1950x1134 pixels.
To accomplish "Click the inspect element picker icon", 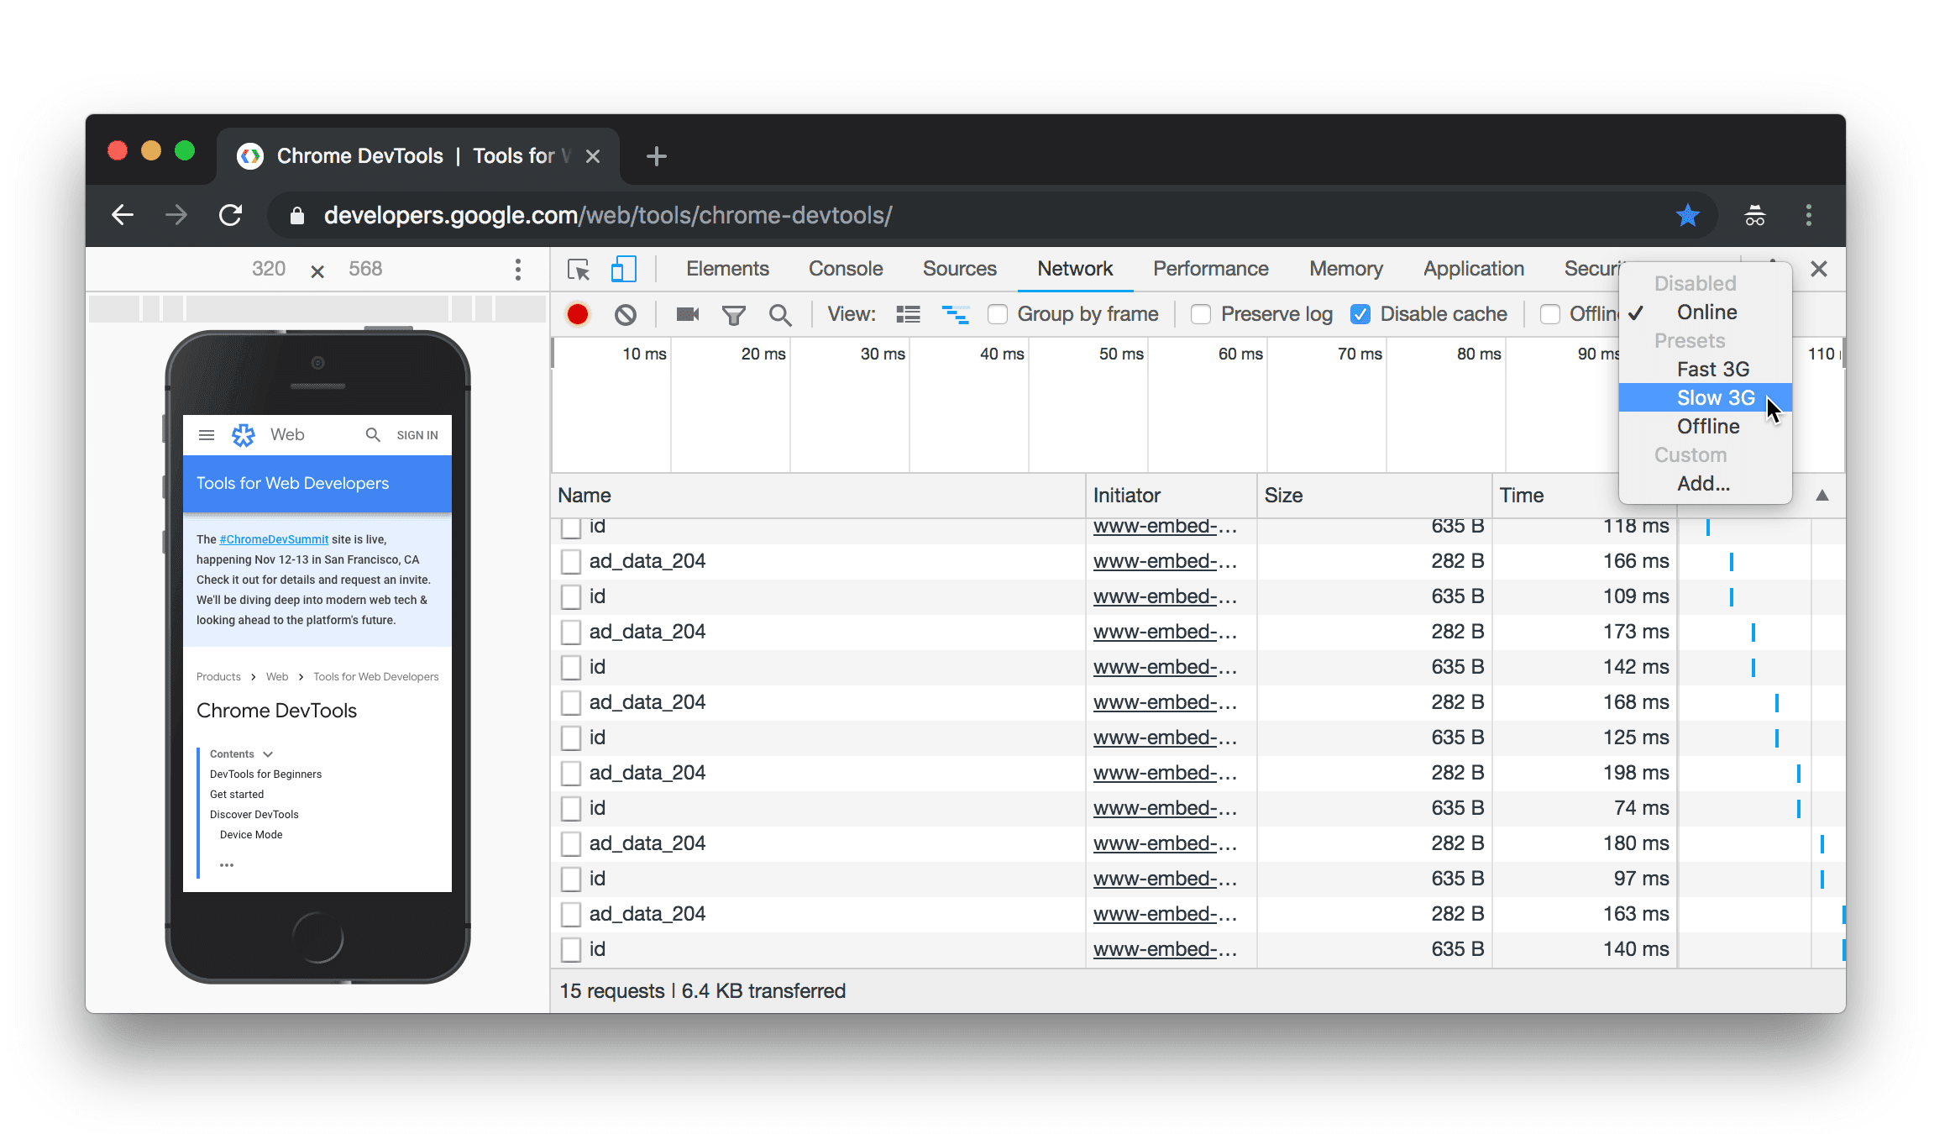I will (578, 269).
